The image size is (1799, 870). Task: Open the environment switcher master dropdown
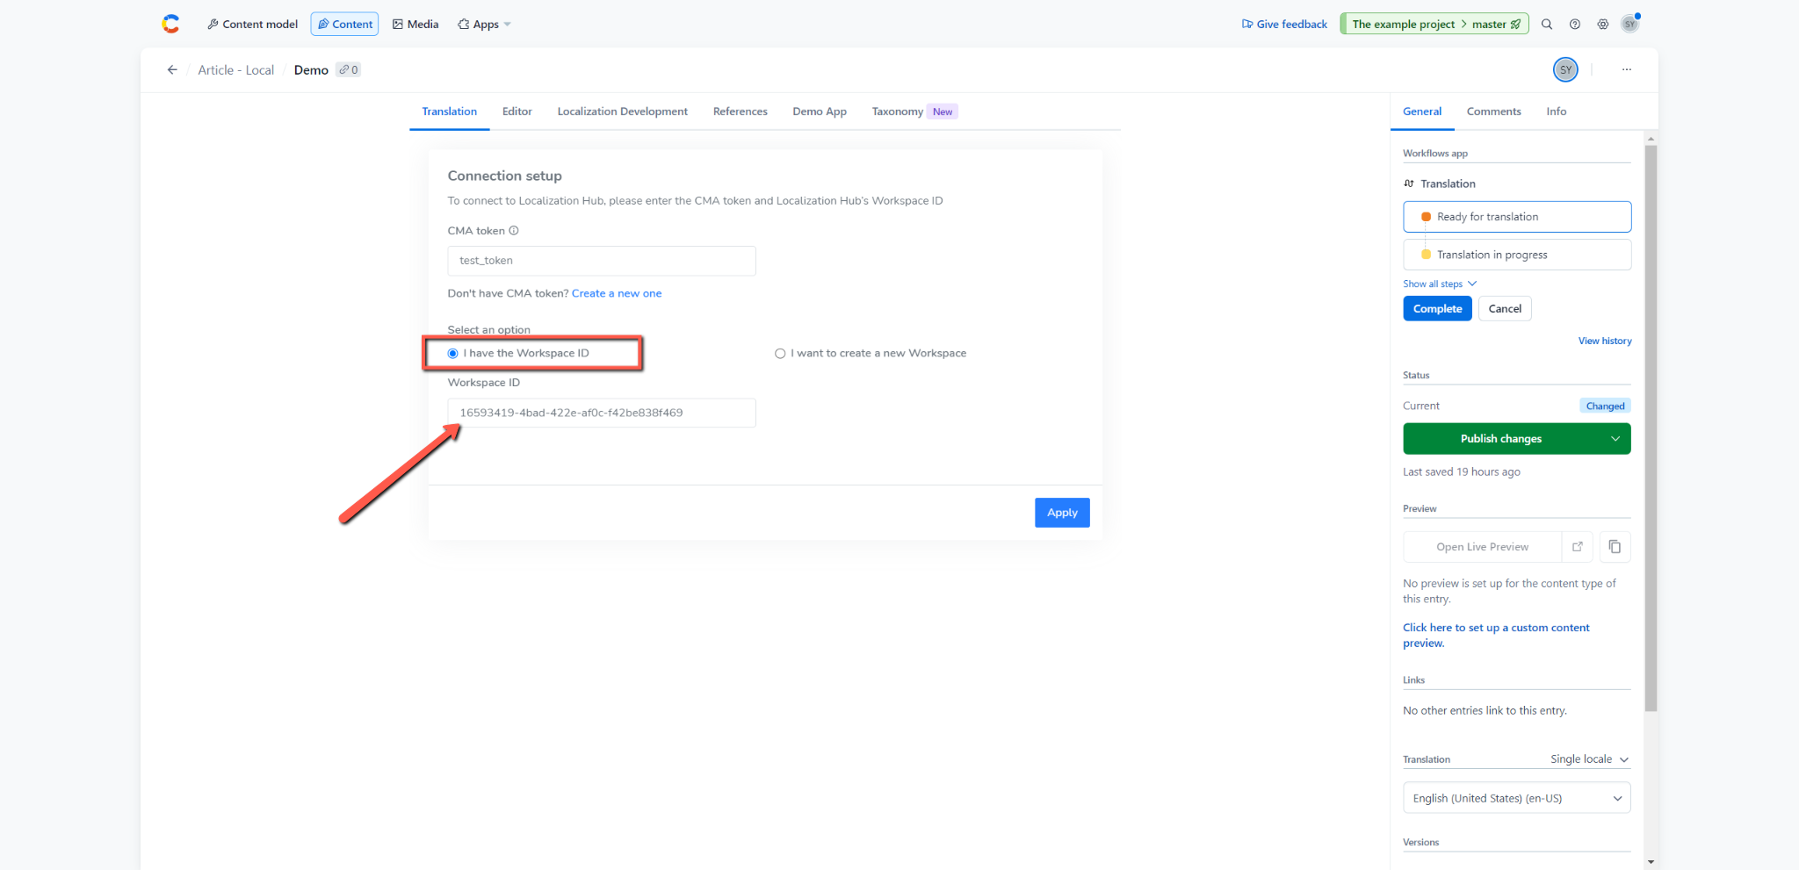1434,24
